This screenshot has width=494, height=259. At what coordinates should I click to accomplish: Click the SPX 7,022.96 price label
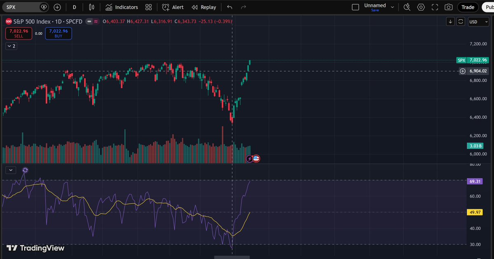pyautogui.click(x=472, y=60)
